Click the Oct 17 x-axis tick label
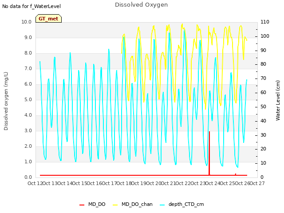Viewport: 284px width, 213px height. (x=109, y=183)
